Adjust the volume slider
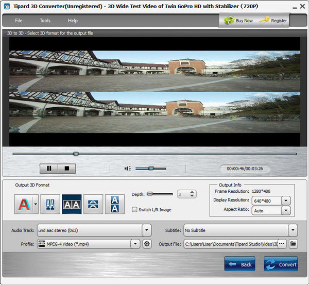 (151, 169)
